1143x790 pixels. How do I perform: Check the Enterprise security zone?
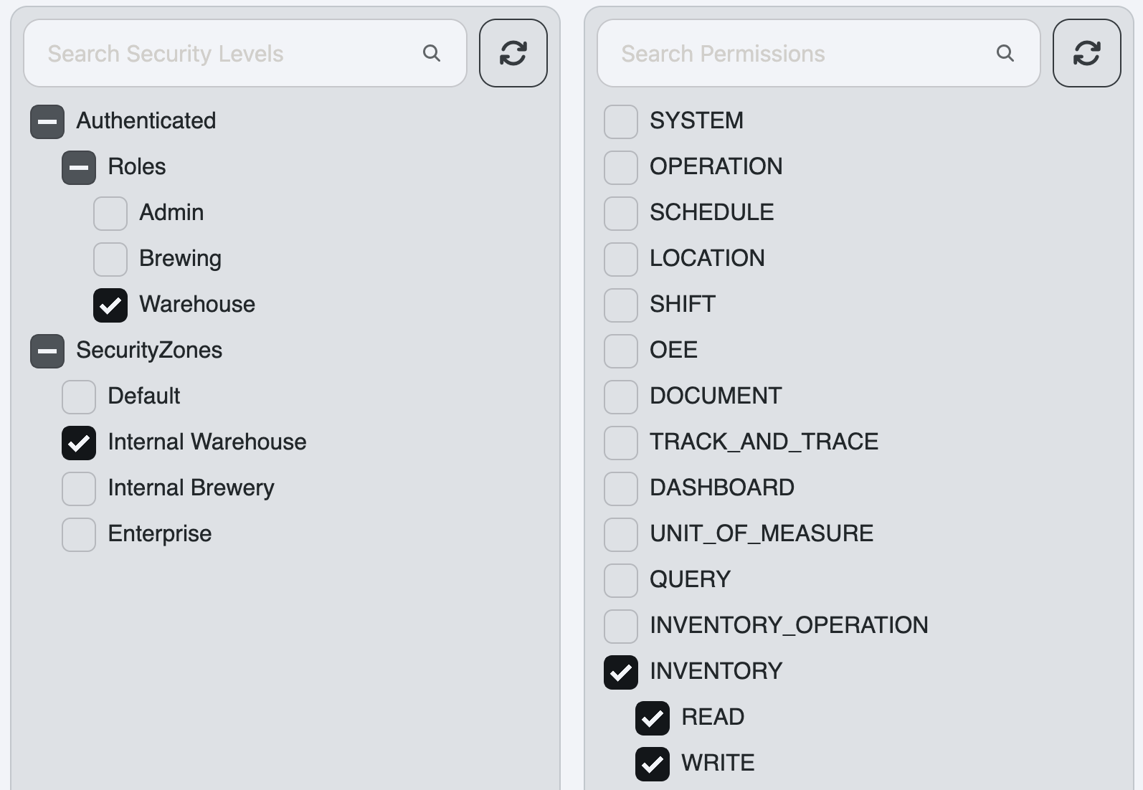pos(79,535)
